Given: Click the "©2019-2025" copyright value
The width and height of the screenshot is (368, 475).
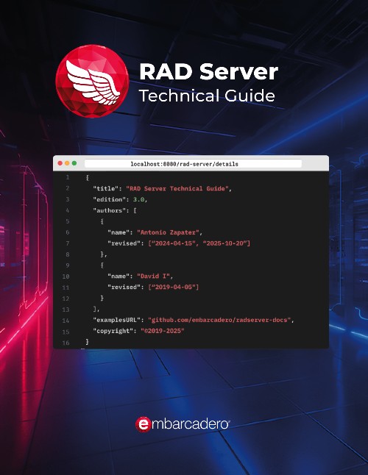Looking at the screenshot, I should click(162, 331).
